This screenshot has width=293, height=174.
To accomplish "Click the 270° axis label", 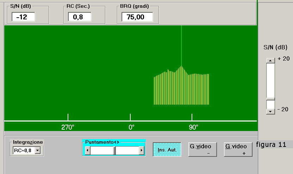I will point(68,127).
